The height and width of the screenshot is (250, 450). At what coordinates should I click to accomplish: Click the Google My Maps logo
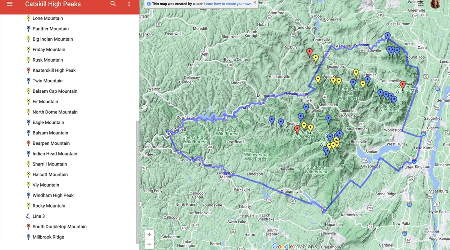pos(294,246)
